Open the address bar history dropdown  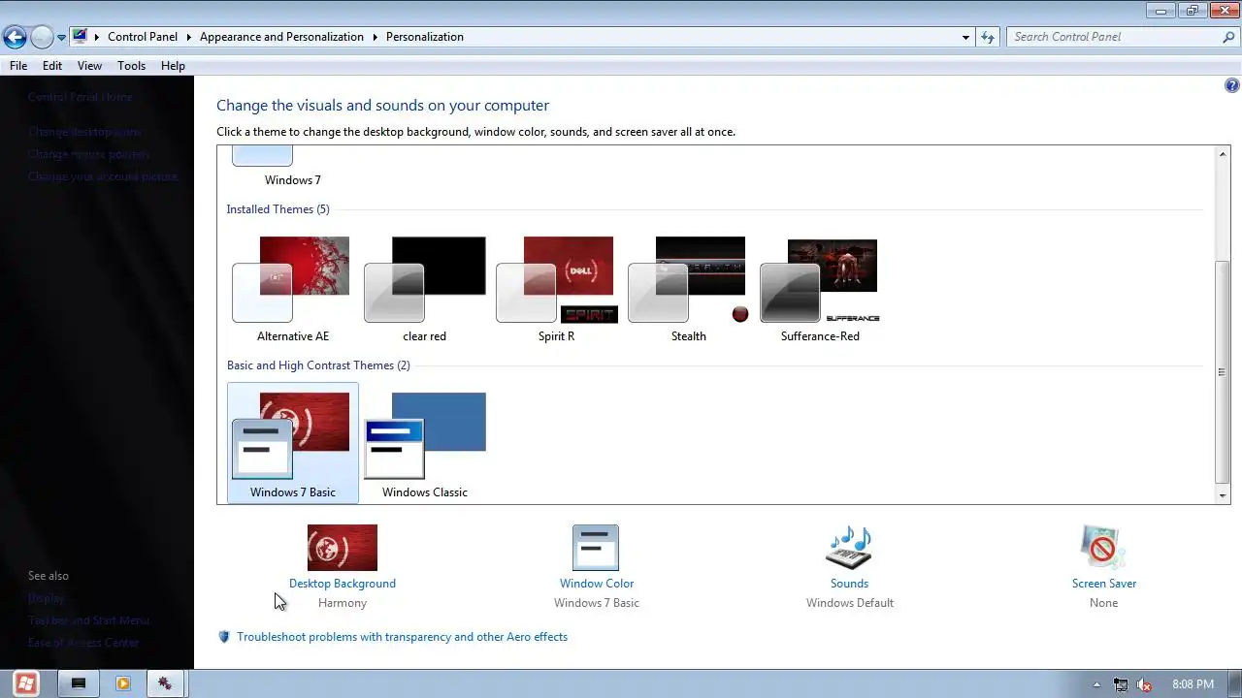(x=965, y=37)
